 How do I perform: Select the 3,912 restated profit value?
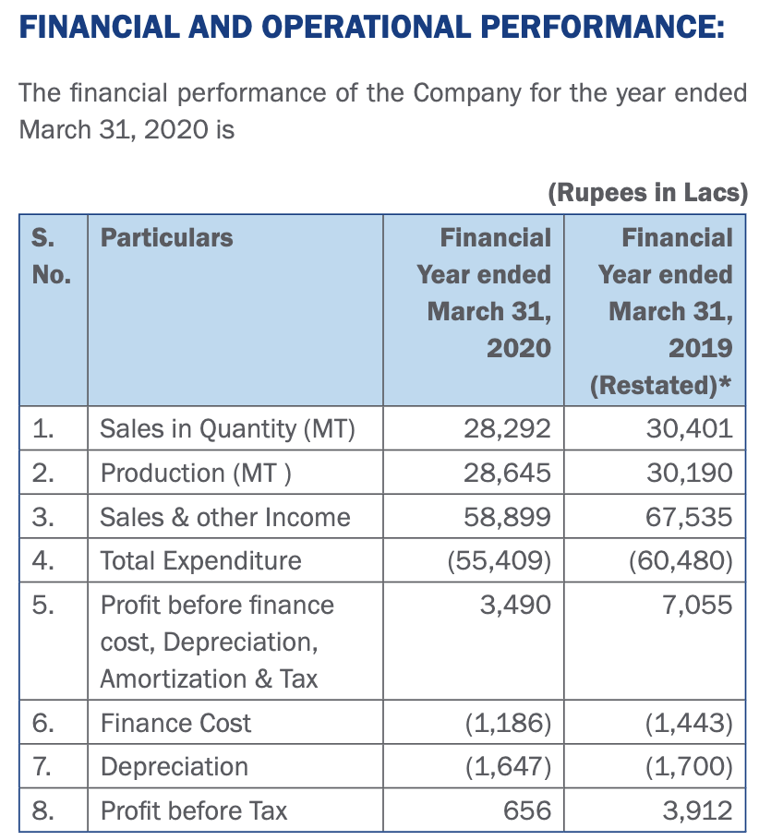[697, 811]
